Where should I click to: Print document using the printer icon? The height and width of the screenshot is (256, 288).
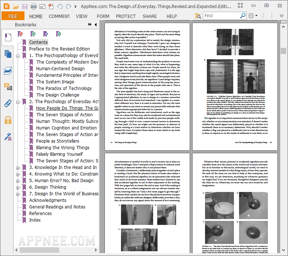click(33, 7)
